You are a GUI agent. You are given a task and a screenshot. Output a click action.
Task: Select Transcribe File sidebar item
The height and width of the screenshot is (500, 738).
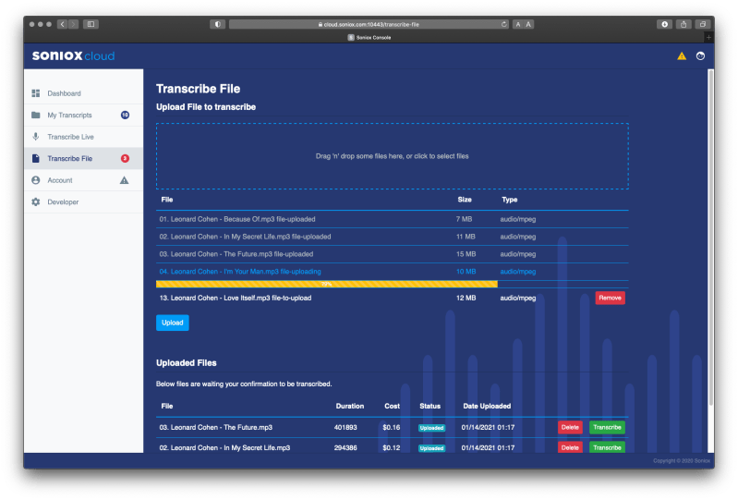[84, 158]
